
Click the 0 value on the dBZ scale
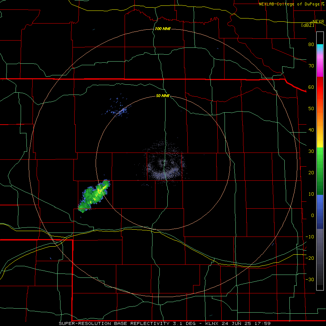(313, 216)
